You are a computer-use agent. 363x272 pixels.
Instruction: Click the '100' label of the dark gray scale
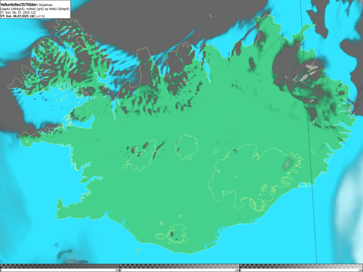tap(117, 270)
